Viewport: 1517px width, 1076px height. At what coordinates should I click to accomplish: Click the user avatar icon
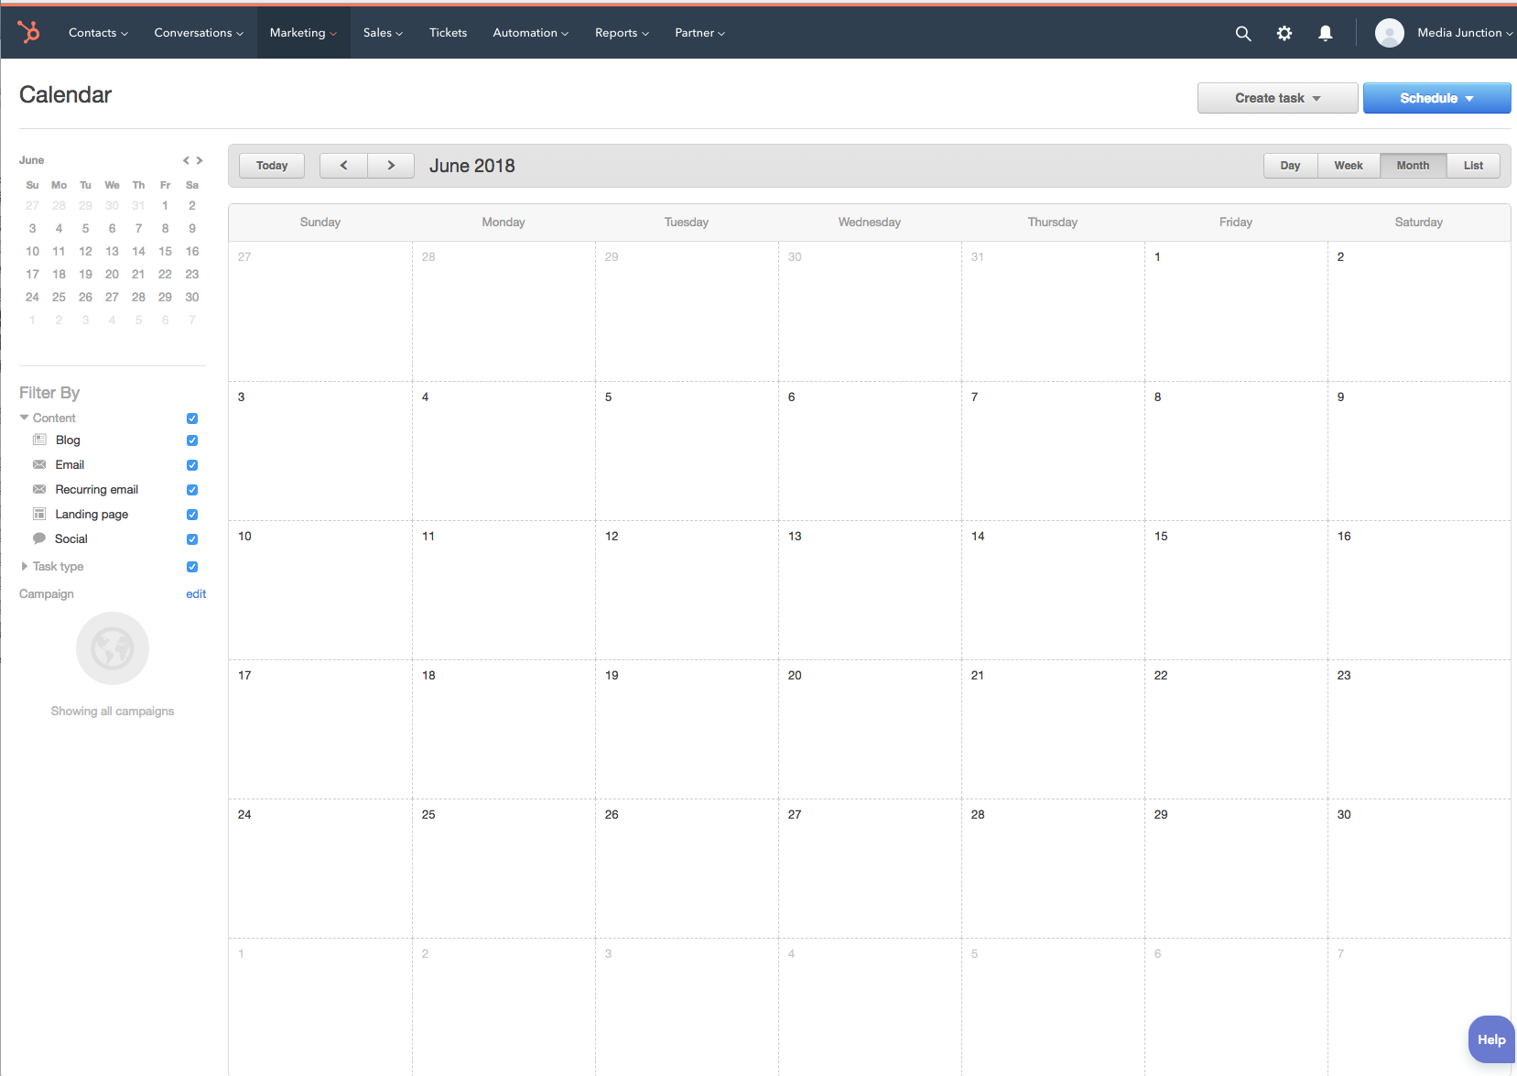pos(1389,33)
